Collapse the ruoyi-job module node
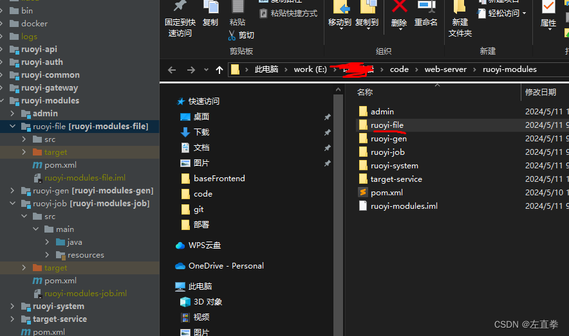The height and width of the screenshot is (336, 569). tap(13, 204)
